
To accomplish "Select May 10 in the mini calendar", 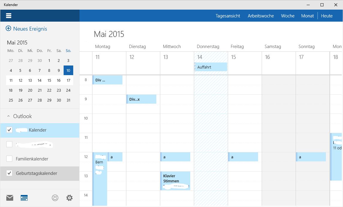I will 68,71.
